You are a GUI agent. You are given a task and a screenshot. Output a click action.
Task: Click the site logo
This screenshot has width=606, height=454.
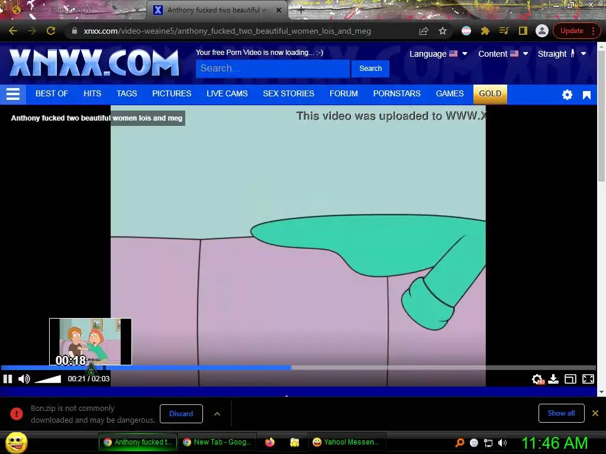(94, 63)
